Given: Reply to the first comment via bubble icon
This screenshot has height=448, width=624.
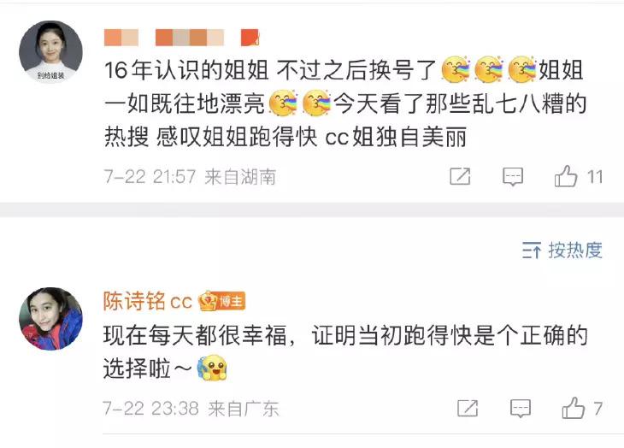Looking at the screenshot, I should (x=513, y=177).
